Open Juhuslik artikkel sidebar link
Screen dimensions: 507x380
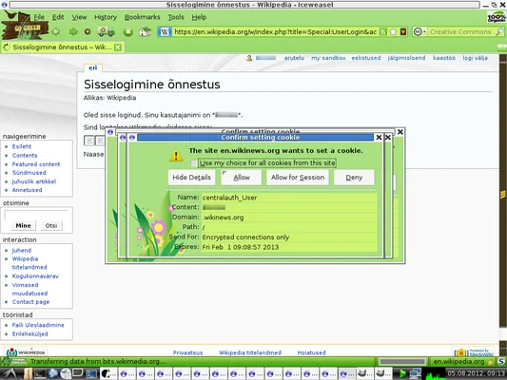pos(34,181)
